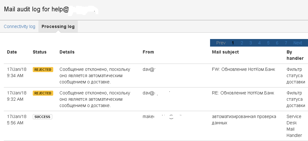Viewport: 308px width, 141px height.
Task: Click the From column header
Action: 148,52
